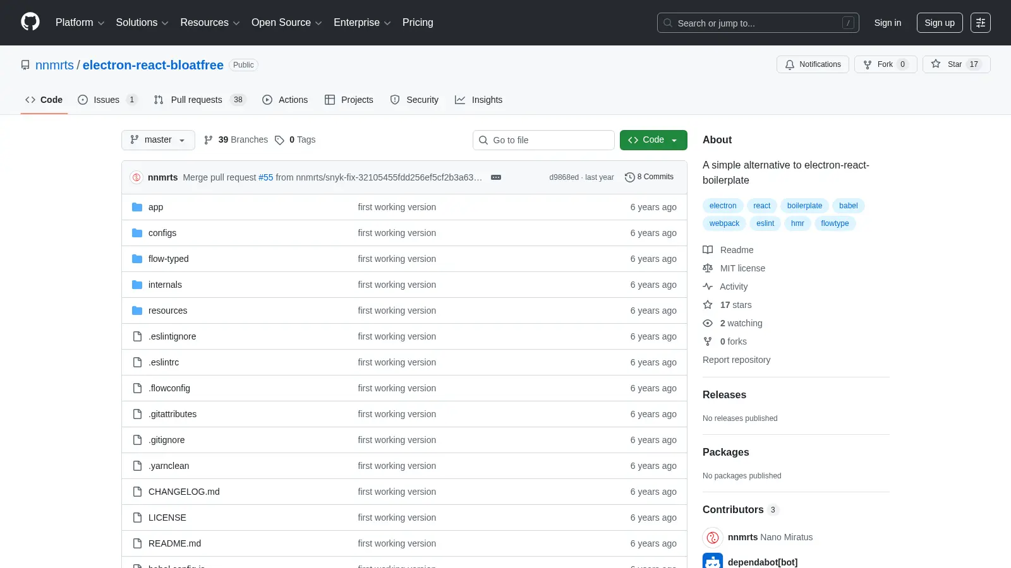The height and width of the screenshot is (568, 1011).
Task: Open the .yarnclean file
Action: coord(169,466)
